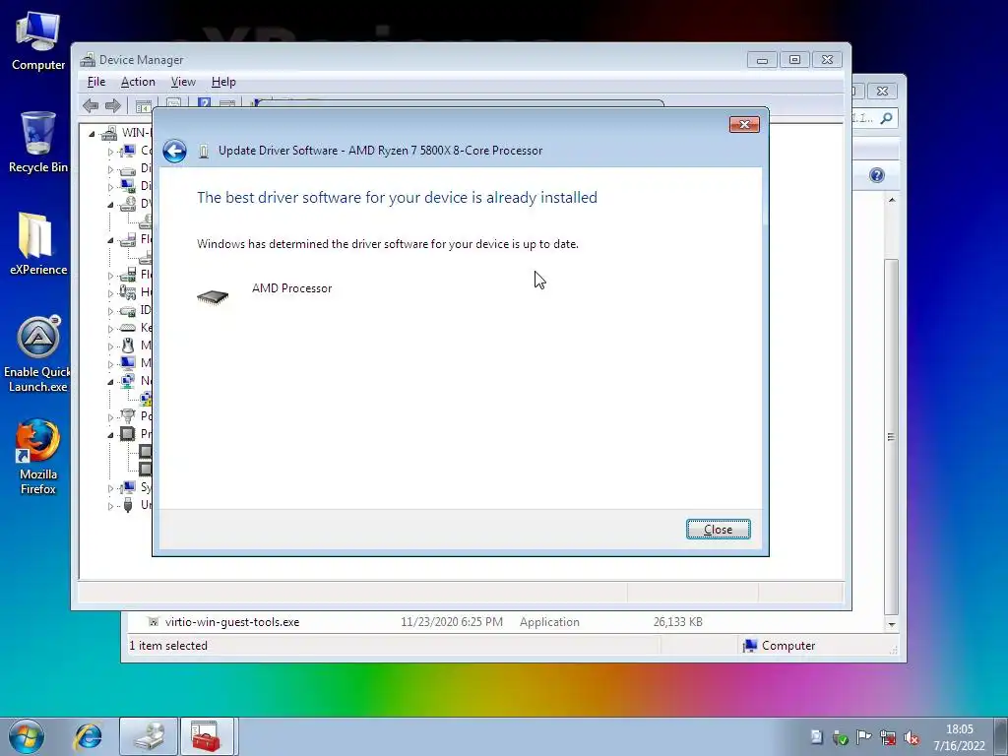1008x756 pixels.
Task: Select the Processors category icon
Action: coord(128,434)
